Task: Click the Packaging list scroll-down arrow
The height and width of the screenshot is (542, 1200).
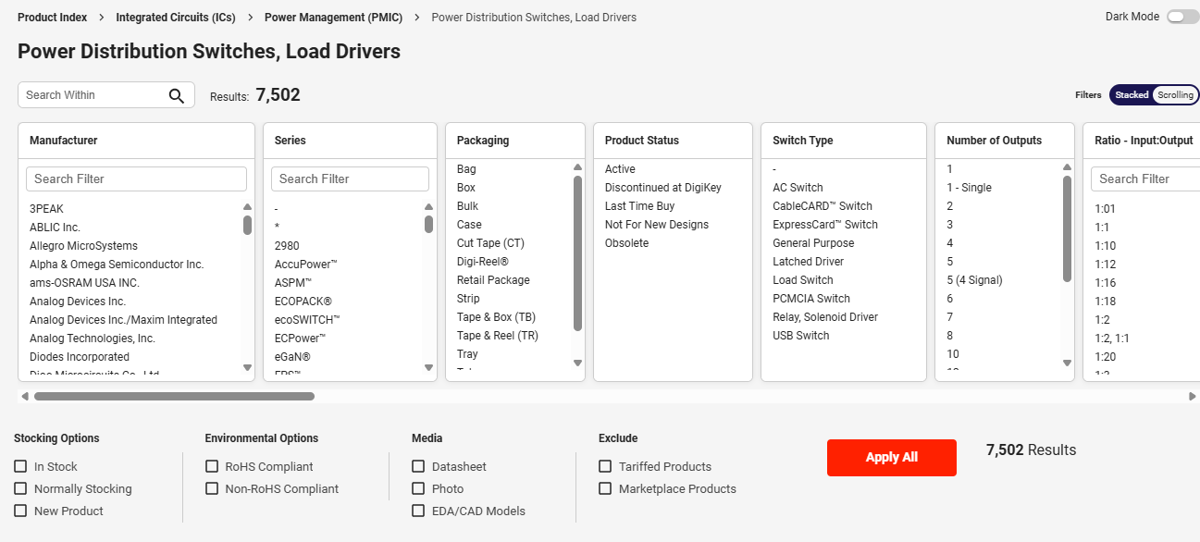Action: [577, 363]
